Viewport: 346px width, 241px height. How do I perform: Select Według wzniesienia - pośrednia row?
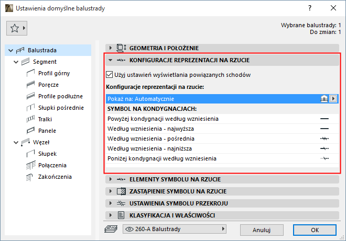pyautogui.click(x=222, y=139)
